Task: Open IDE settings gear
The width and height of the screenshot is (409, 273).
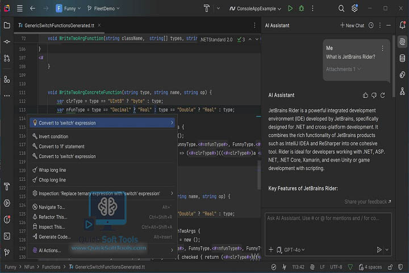Action: [354, 9]
